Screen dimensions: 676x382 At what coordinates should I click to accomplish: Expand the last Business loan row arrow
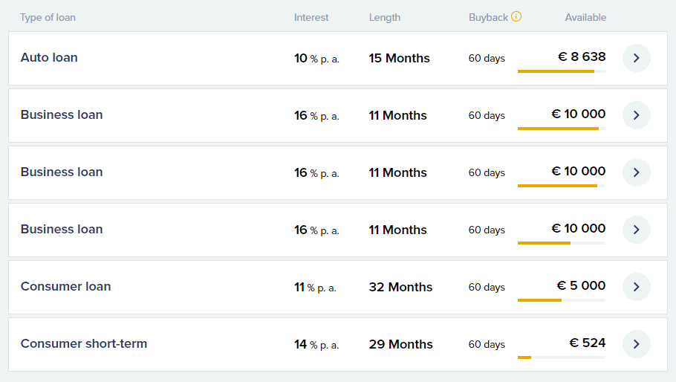(x=636, y=230)
